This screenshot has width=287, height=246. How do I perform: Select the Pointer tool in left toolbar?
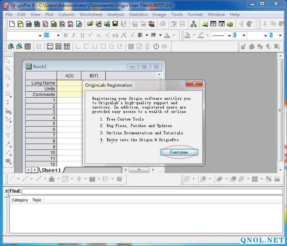(8, 60)
